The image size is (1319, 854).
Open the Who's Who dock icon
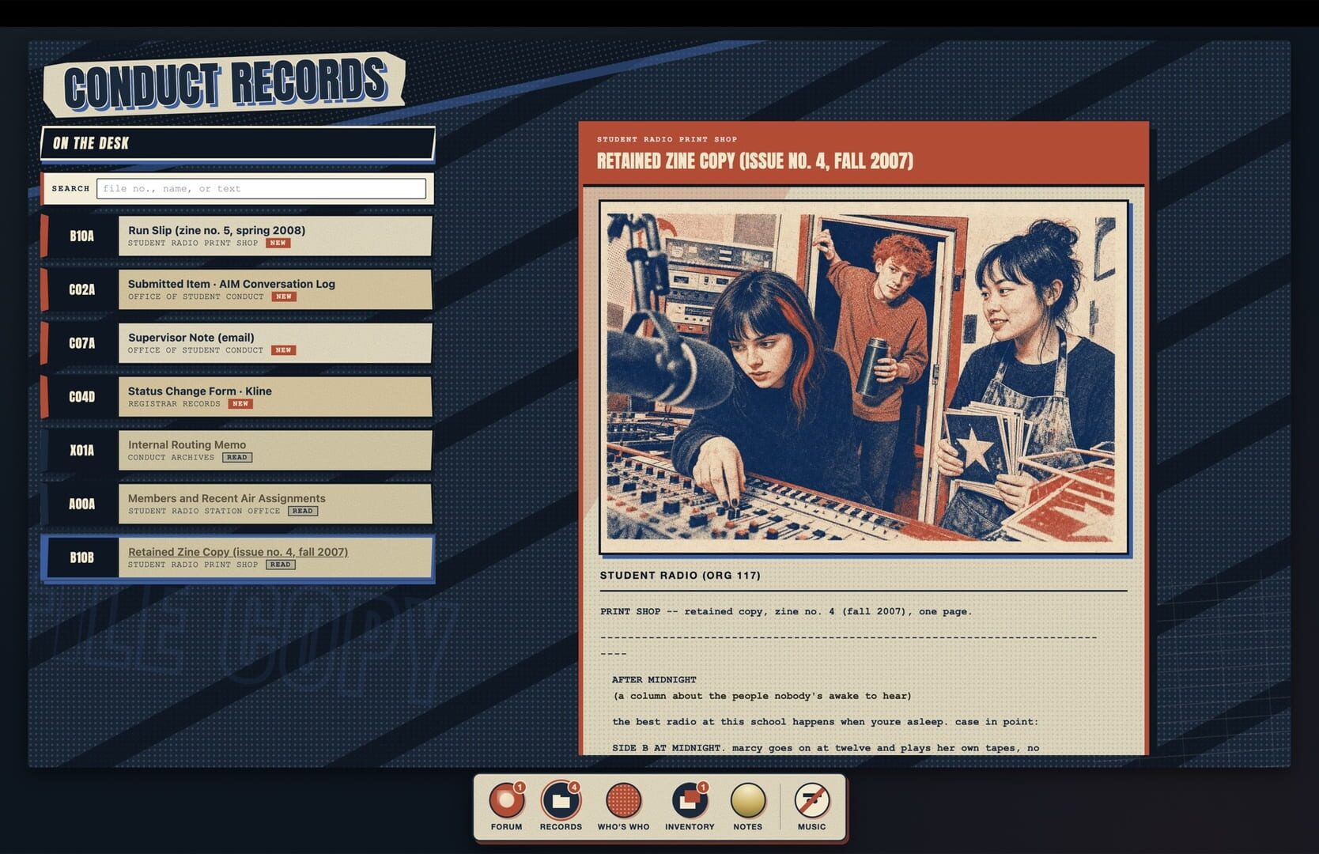tap(623, 800)
